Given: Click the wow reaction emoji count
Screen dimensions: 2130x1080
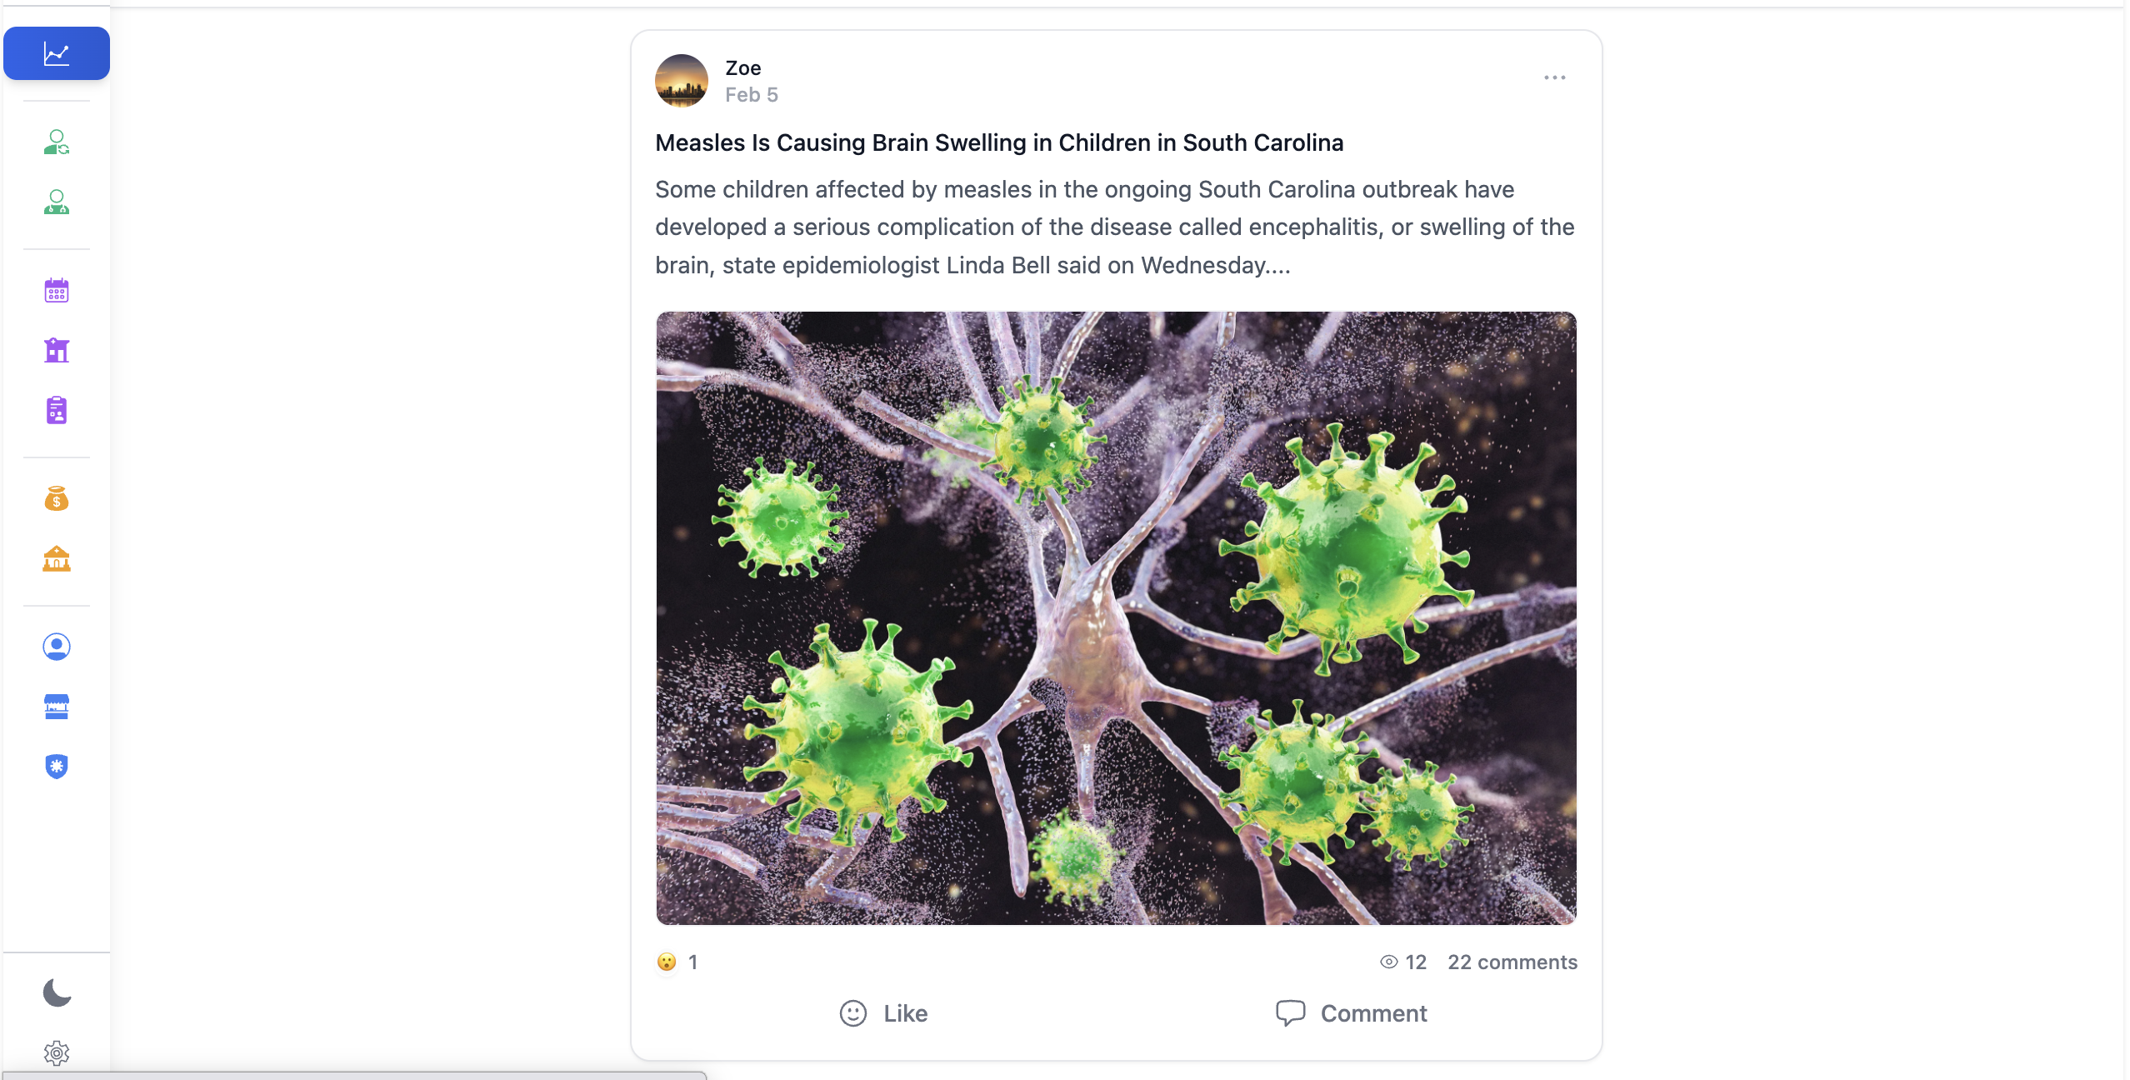Looking at the screenshot, I should point(677,962).
